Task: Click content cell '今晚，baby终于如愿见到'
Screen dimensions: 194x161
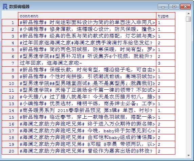Action: pyautogui.click(x=87, y=131)
